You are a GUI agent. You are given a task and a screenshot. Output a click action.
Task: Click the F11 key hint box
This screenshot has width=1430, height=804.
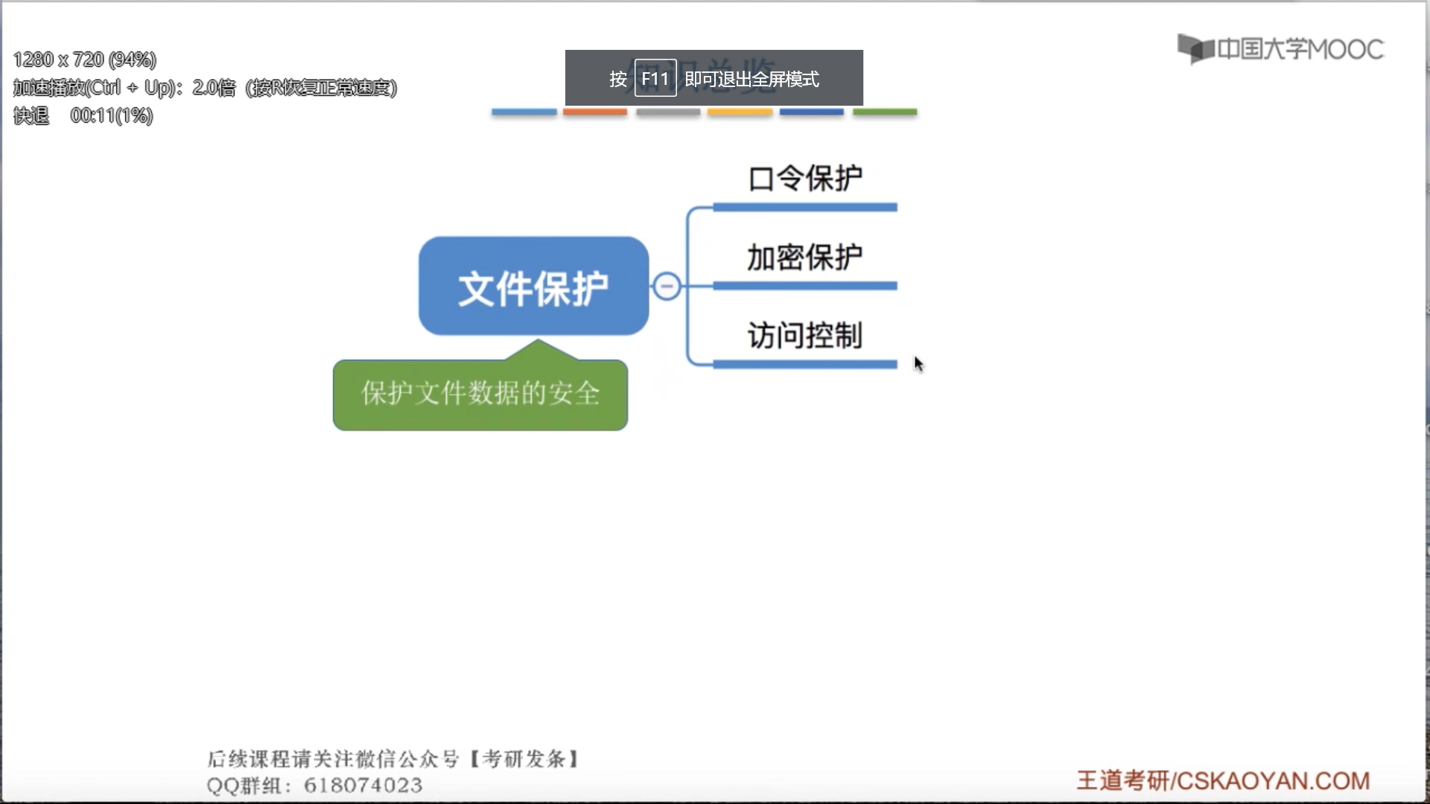[655, 78]
